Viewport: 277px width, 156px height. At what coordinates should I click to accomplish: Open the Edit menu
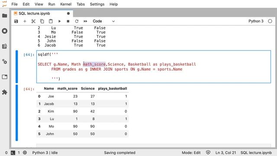[26, 4]
